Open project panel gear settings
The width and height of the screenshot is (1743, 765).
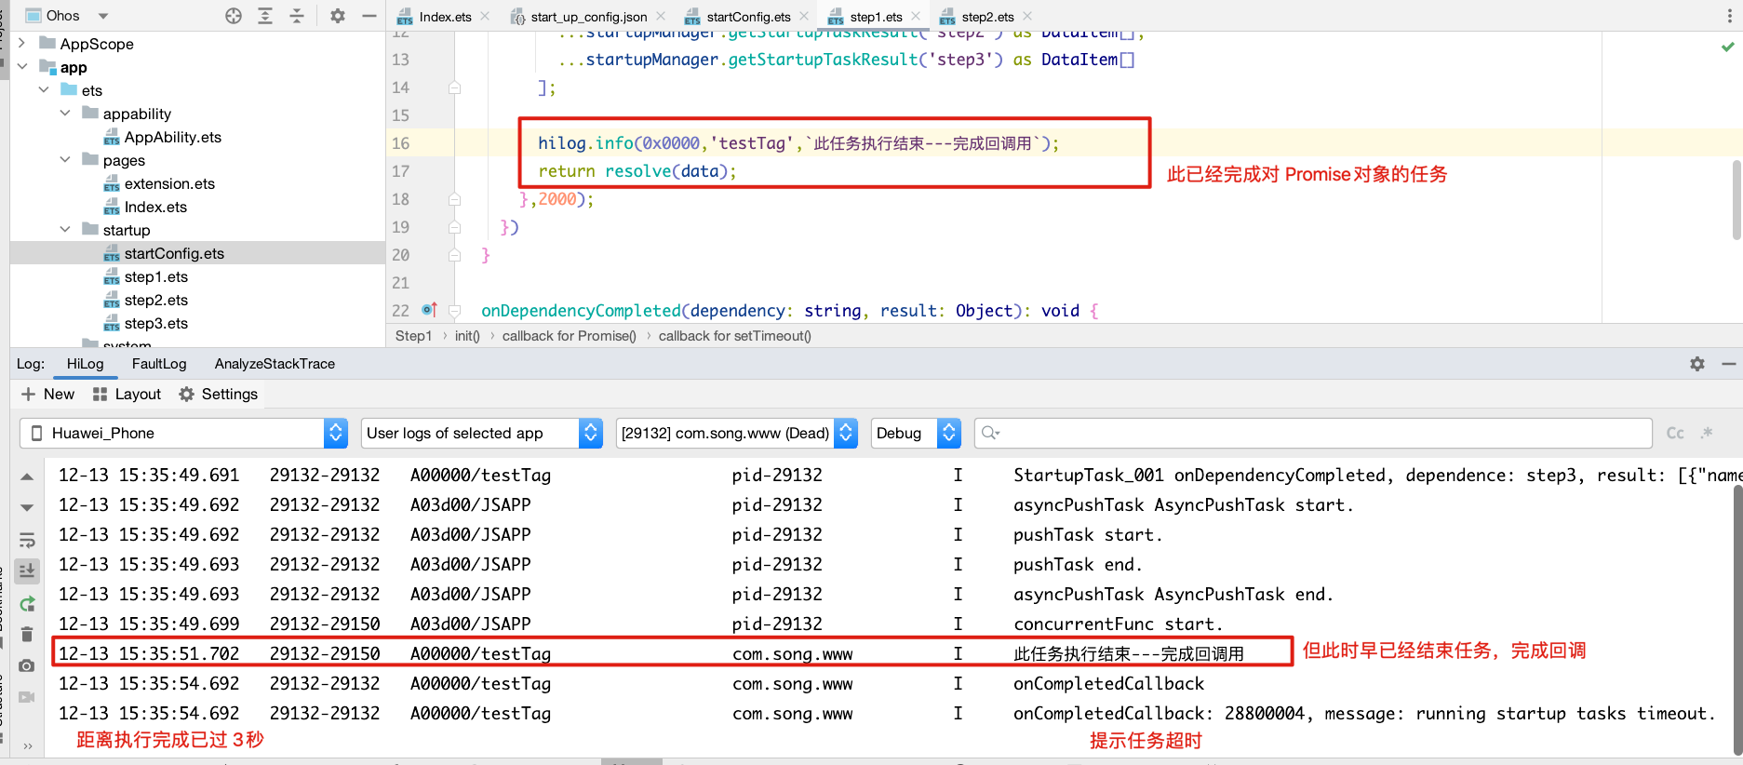pos(338,16)
